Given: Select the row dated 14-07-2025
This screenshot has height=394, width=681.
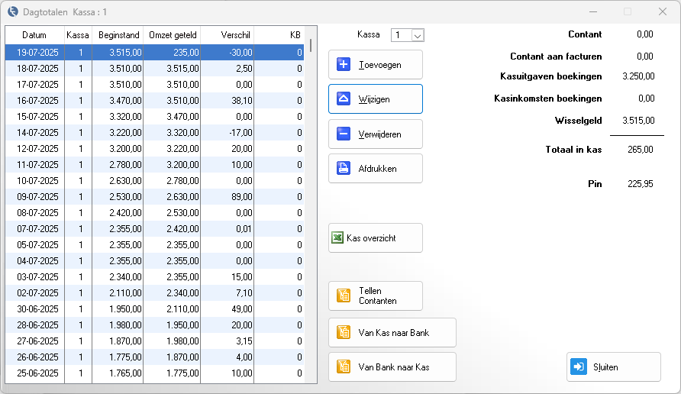Looking at the screenshot, I should (155, 133).
